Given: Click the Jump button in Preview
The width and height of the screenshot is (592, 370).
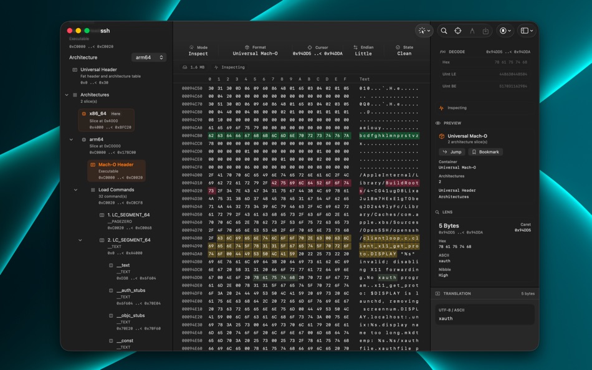Looking at the screenshot, I should coord(452,152).
